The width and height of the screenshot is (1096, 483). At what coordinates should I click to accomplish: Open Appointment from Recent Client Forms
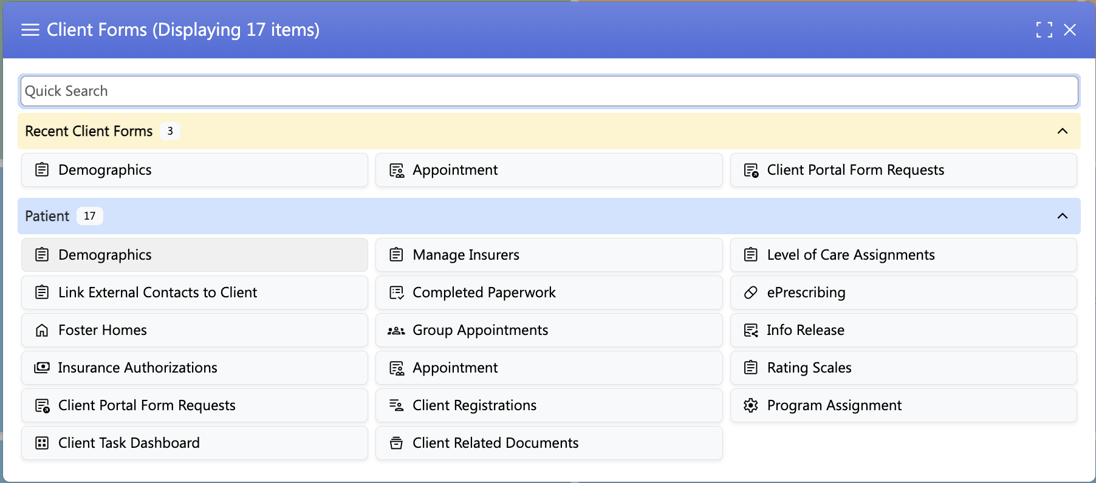(549, 170)
